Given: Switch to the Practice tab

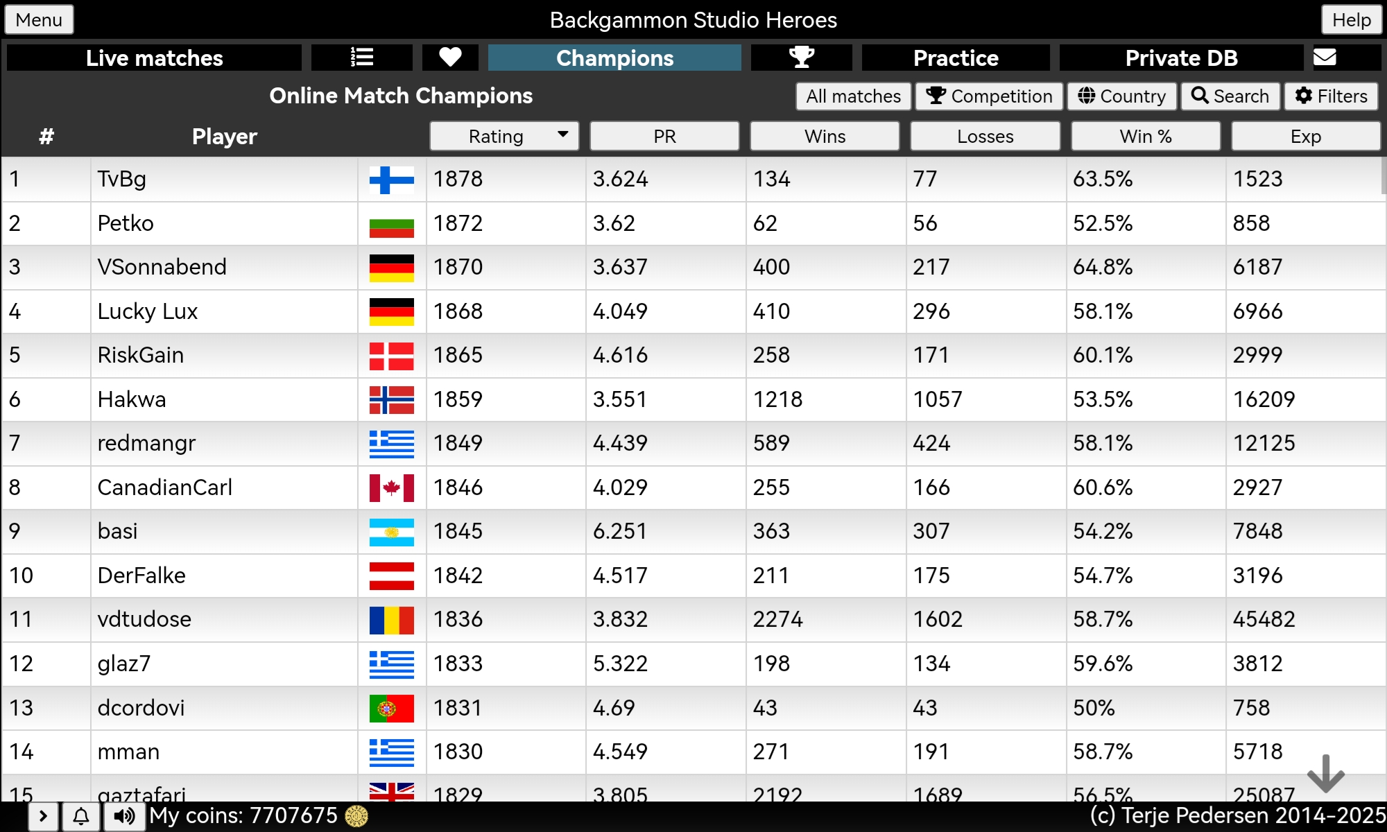Looking at the screenshot, I should tap(956, 58).
